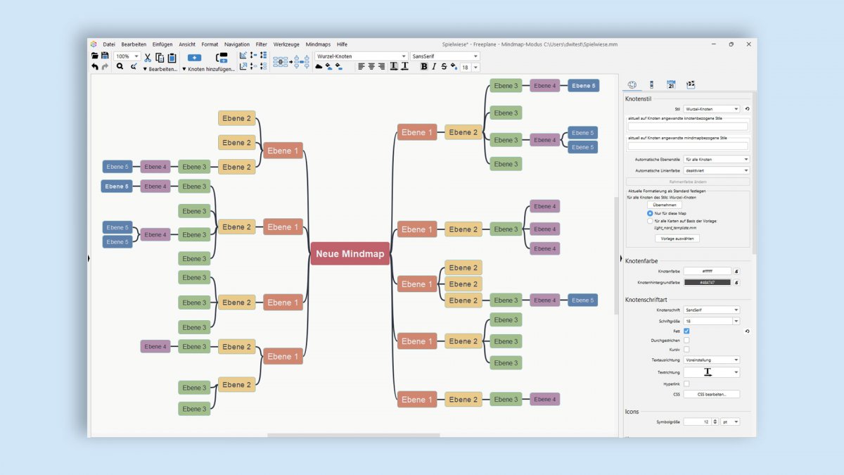Open the calendar tab icon in side panel
Image resolution: width=844 pixels, height=475 pixels.
(x=671, y=84)
